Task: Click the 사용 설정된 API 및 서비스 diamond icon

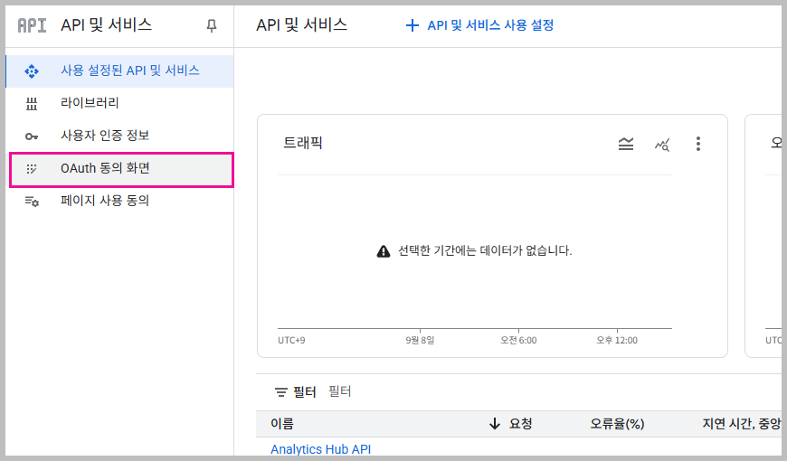Action: click(32, 71)
